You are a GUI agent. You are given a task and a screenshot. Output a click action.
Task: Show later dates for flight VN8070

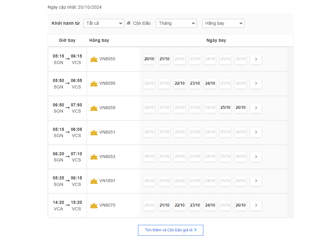[x=256, y=205]
